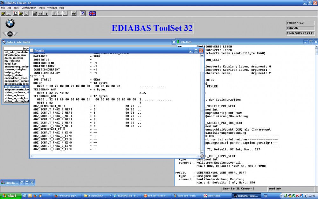Viewport: 318px width, 199px height.
Task: Open the Windows start menu
Action: [x=10, y=196]
